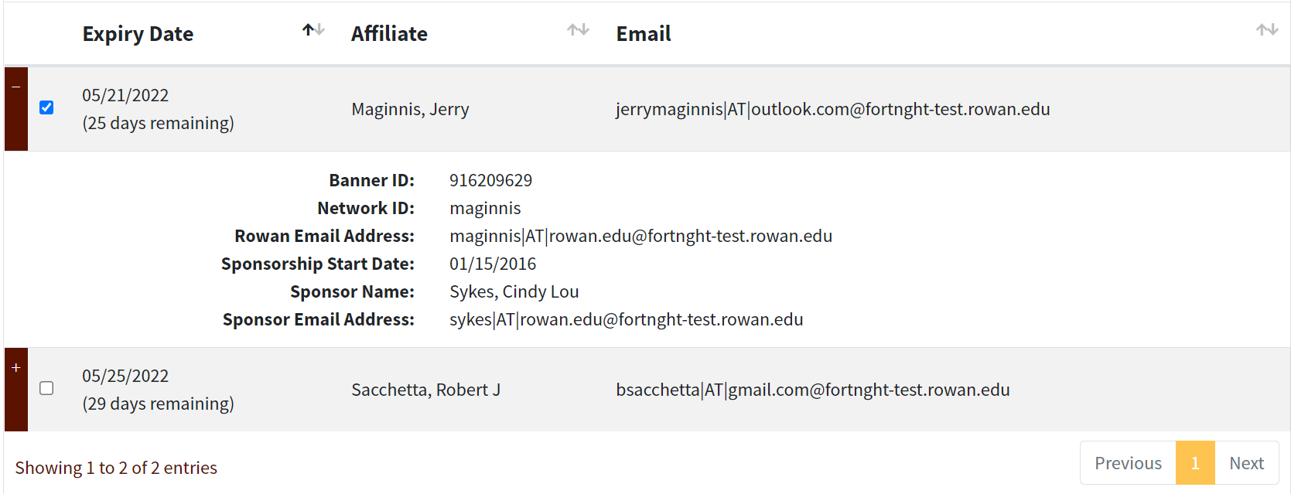
Task: Click the Banner ID number 916209629
Action: pos(490,180)
